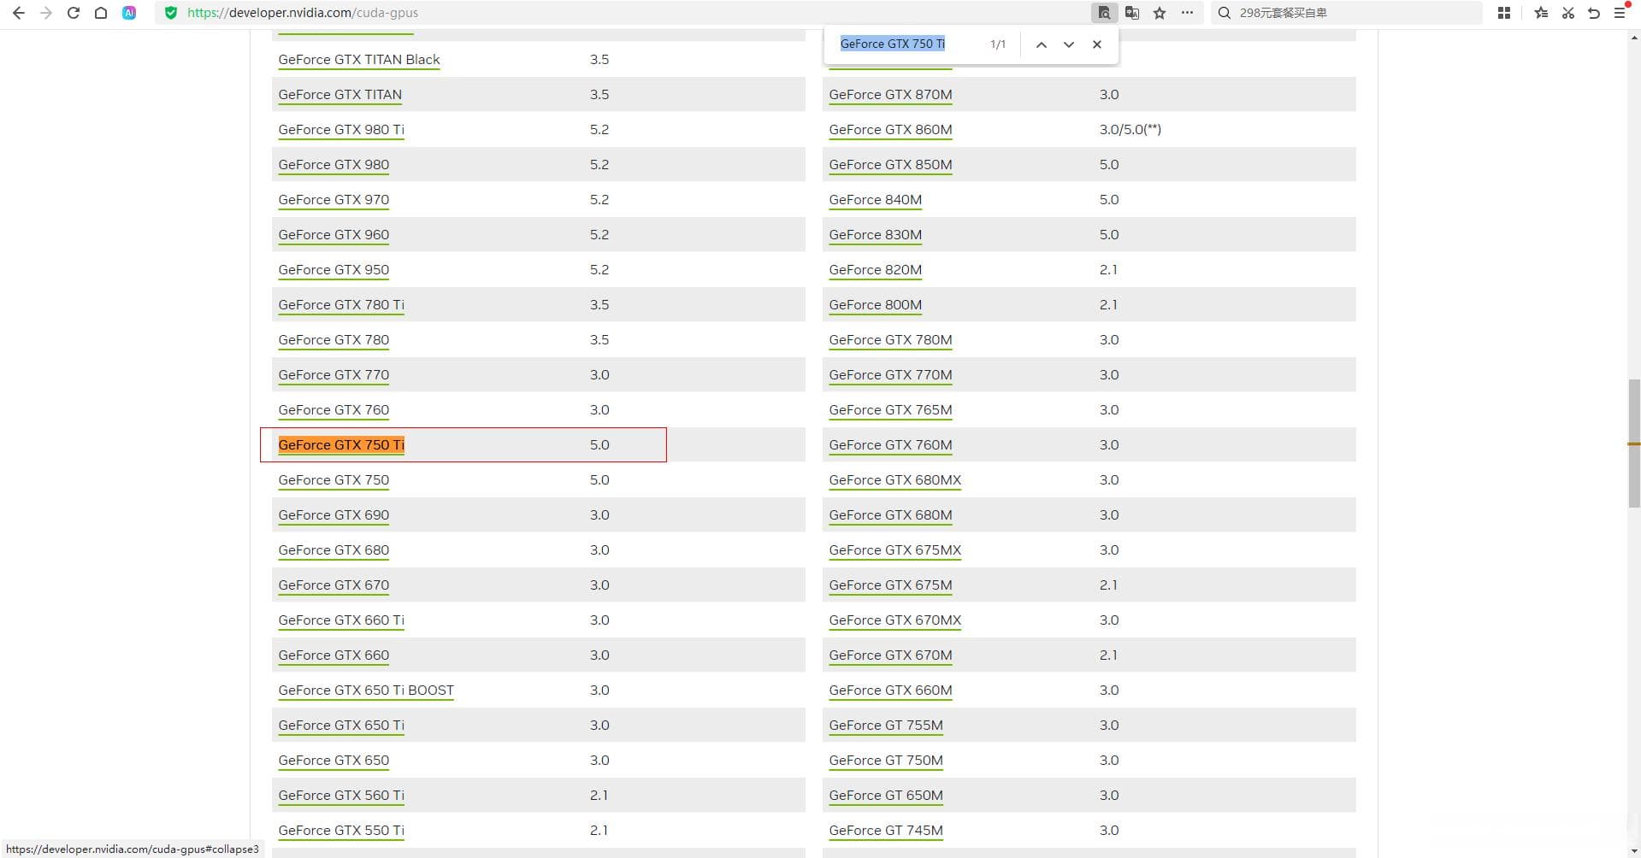This screenshot has width=1641, height=858.
Task: Open the GeForce GTX TITAN Black link
Action: point(359,59)
